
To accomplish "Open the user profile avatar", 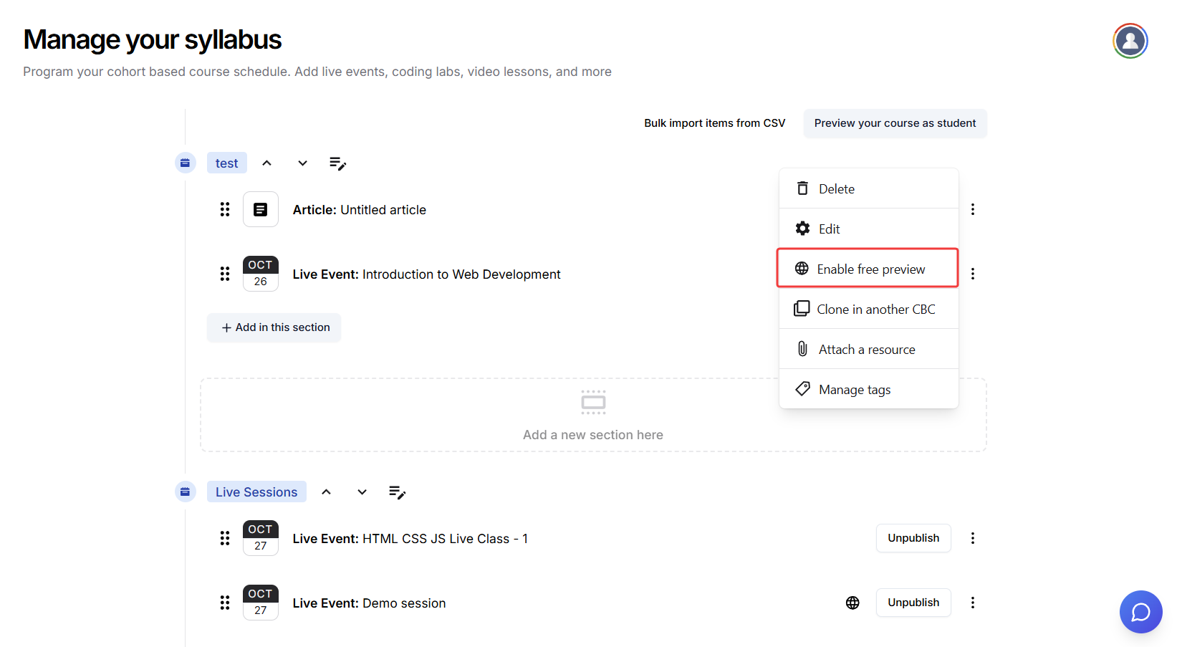I will [1130, 41].
